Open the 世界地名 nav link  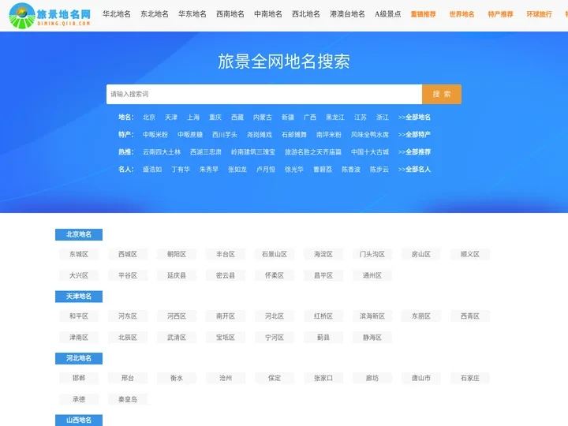click(461, 14)
